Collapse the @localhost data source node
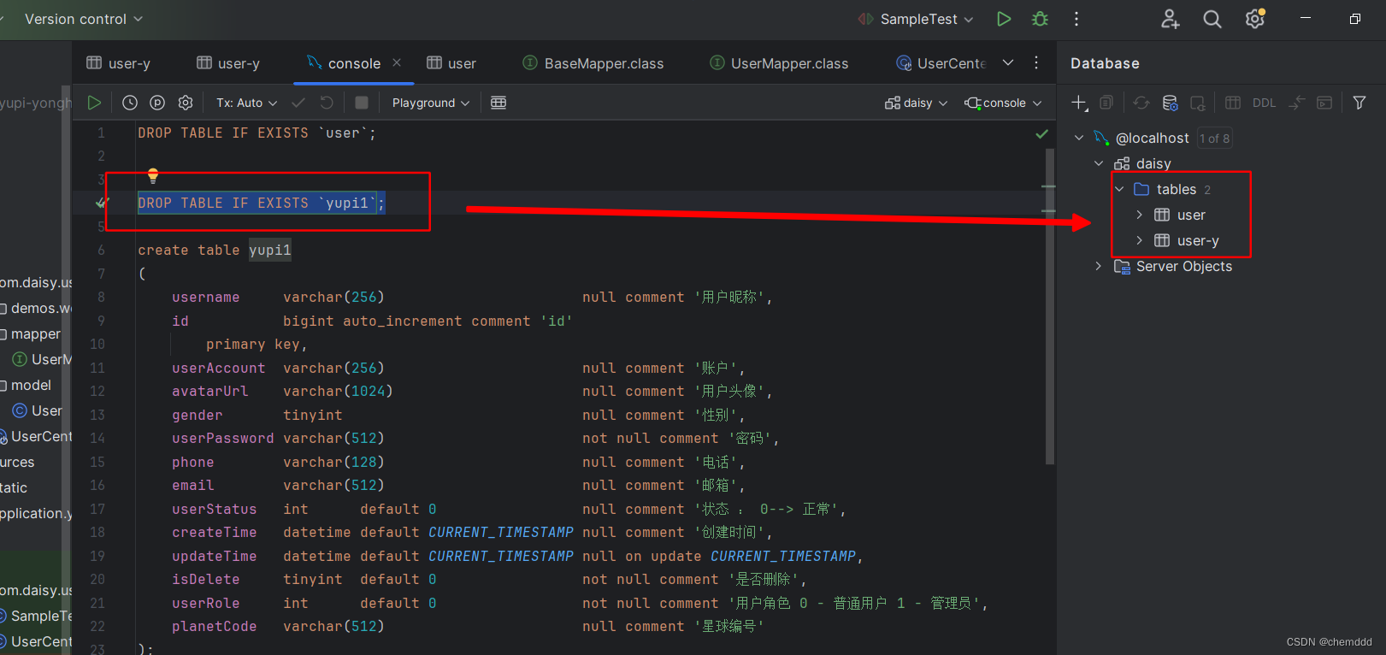 tap(1079, 138)
